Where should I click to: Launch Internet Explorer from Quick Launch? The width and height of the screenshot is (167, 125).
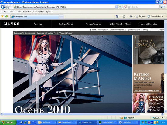(25, 123)
